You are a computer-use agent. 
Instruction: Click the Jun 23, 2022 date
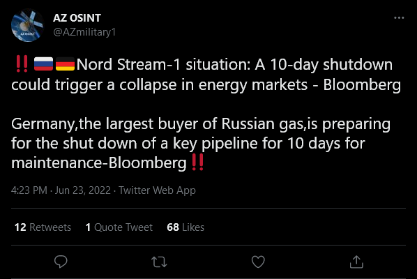(x=83, y=190)
